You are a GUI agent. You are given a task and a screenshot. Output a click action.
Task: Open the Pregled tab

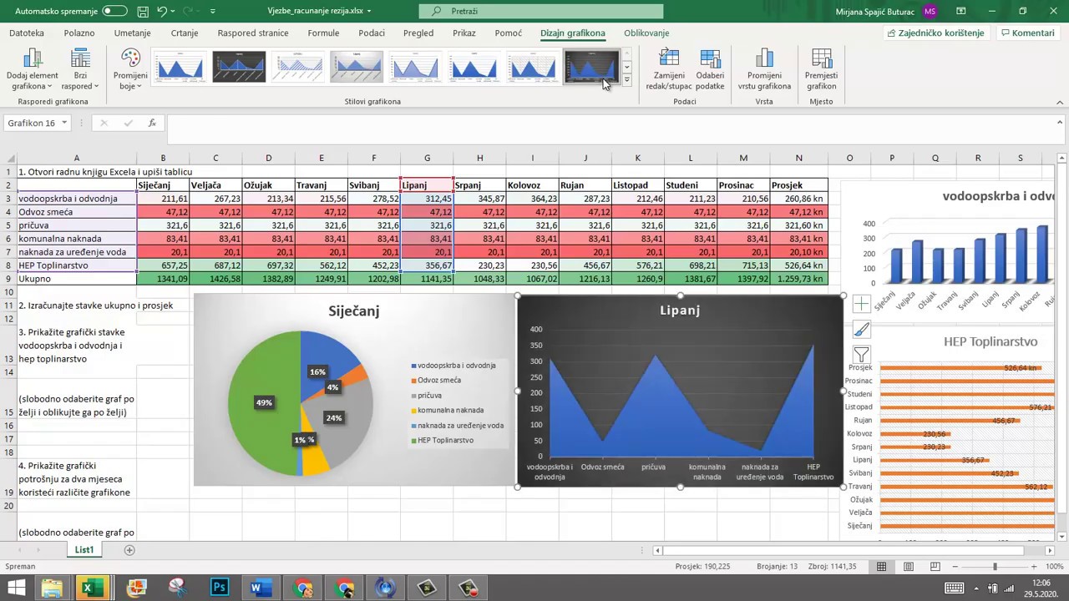click(418, 33)
